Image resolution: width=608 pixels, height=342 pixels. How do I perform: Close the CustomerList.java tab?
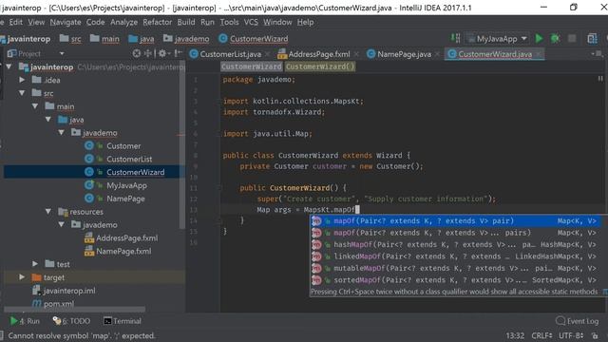[x=267, y=54]
